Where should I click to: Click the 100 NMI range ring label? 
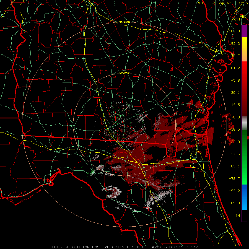click(x=124, y=22)
